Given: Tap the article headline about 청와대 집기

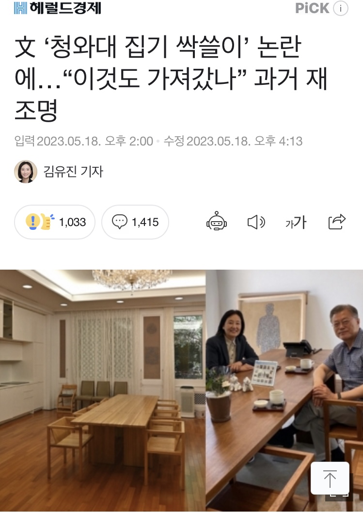Looking at the screenshot, I should (x=171, y=79).
